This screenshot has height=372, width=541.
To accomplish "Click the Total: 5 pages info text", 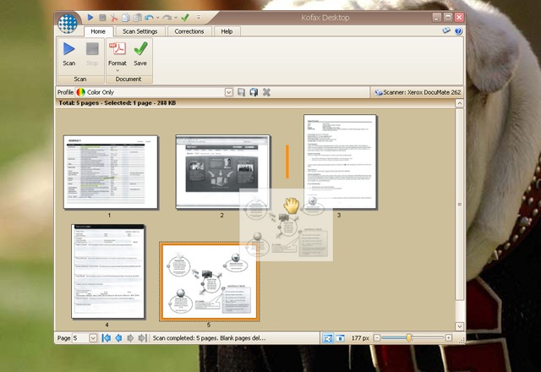I will tap(117, 103).
